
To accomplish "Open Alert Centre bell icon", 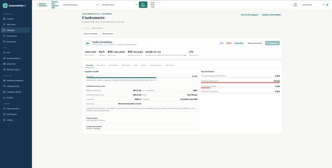I will tap(4, 25).
